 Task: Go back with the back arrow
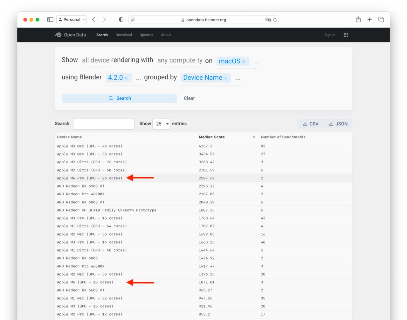click(x=94, y=20)
